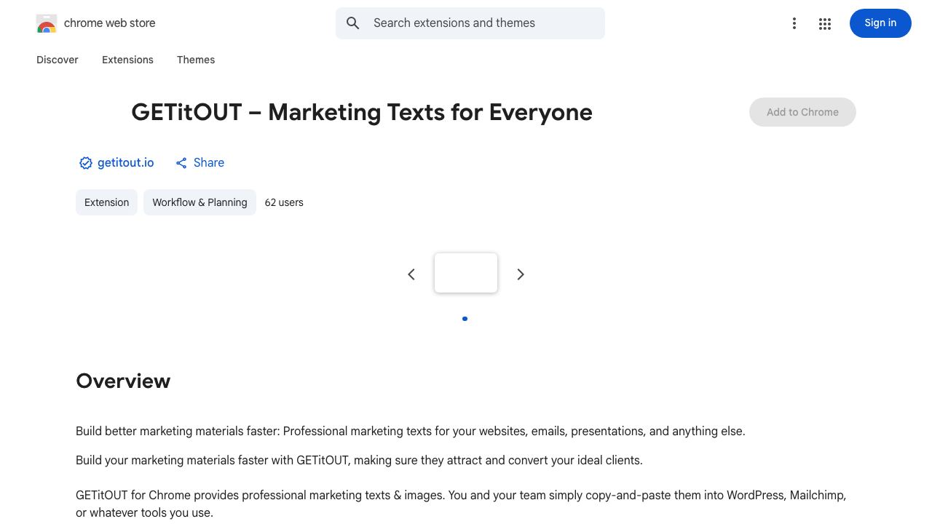Click the share icon

[x=181, y=163]
